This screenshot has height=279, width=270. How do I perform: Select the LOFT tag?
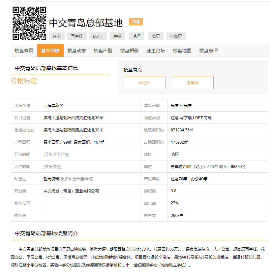point(98,36)
